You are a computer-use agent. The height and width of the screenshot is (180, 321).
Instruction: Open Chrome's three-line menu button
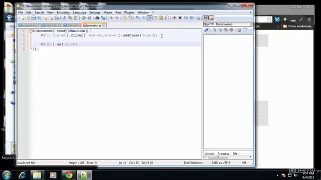pos(309,20)
